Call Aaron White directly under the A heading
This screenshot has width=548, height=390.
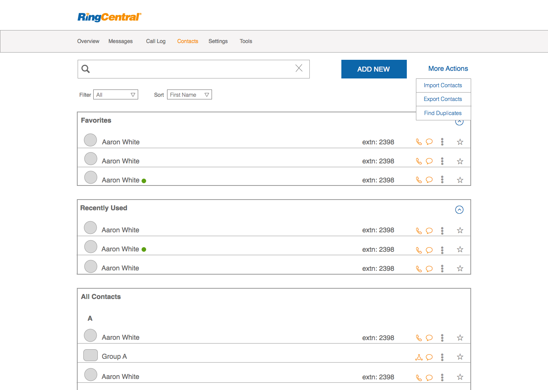[x=419, y=338]
